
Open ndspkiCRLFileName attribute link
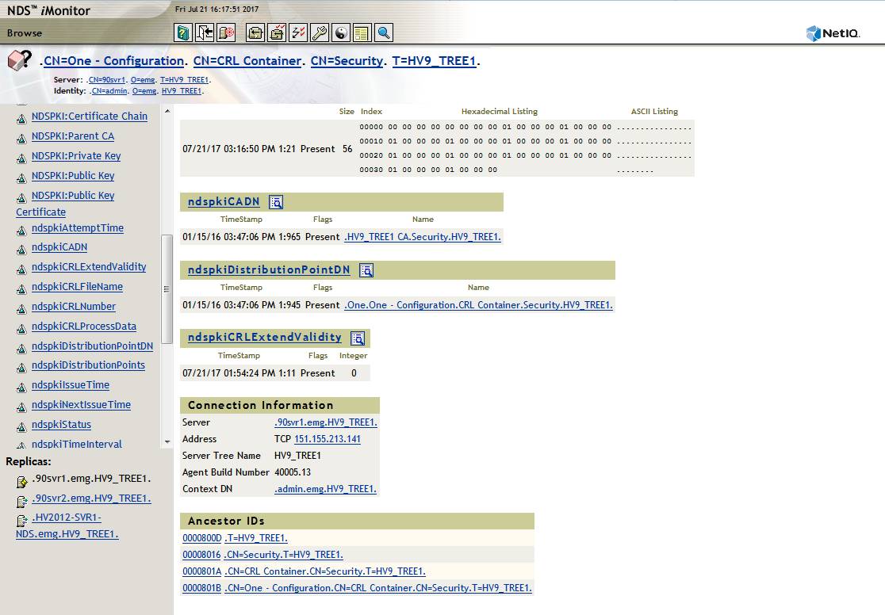click(x=78, y=287)
